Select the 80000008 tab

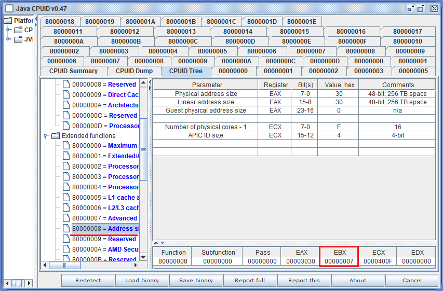(x=360, y=51)
